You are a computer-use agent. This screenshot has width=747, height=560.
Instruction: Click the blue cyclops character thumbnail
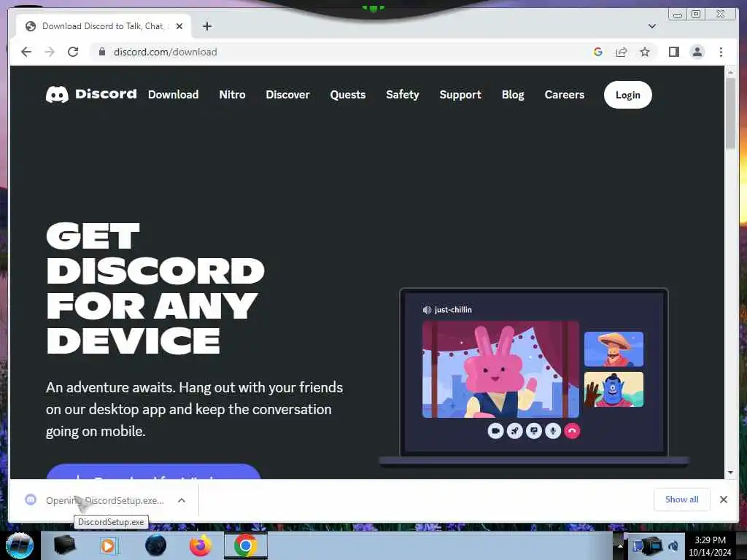pos(614,389)
